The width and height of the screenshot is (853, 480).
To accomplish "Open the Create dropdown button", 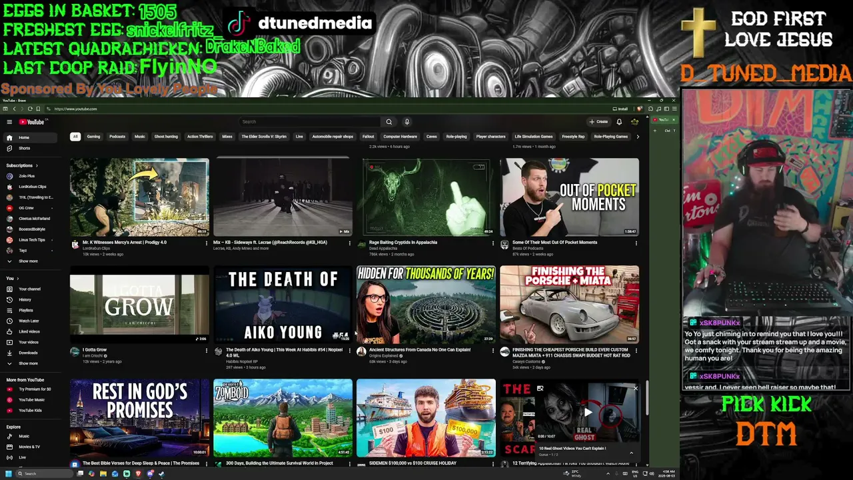I will (x=598, y=122).
